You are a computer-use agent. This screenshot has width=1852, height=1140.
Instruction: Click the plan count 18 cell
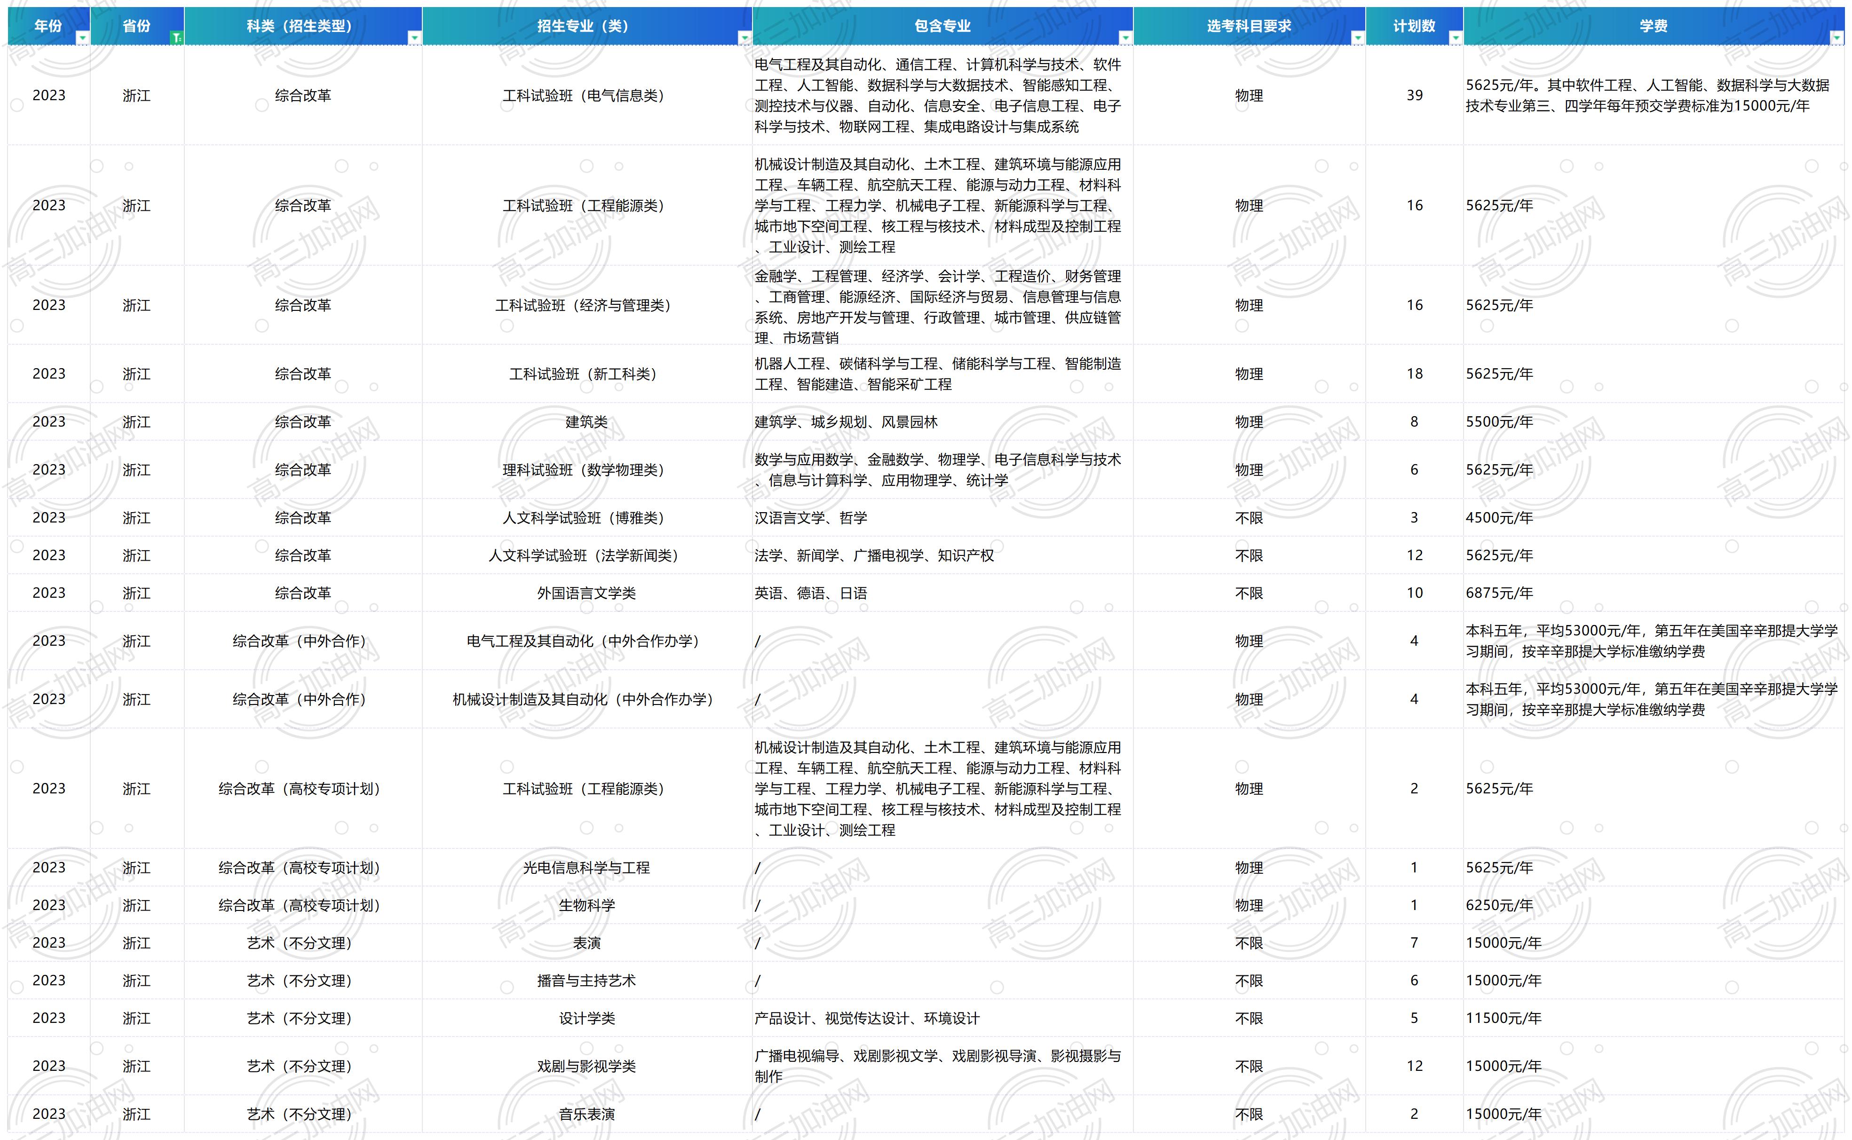(x=1414, y=374)
